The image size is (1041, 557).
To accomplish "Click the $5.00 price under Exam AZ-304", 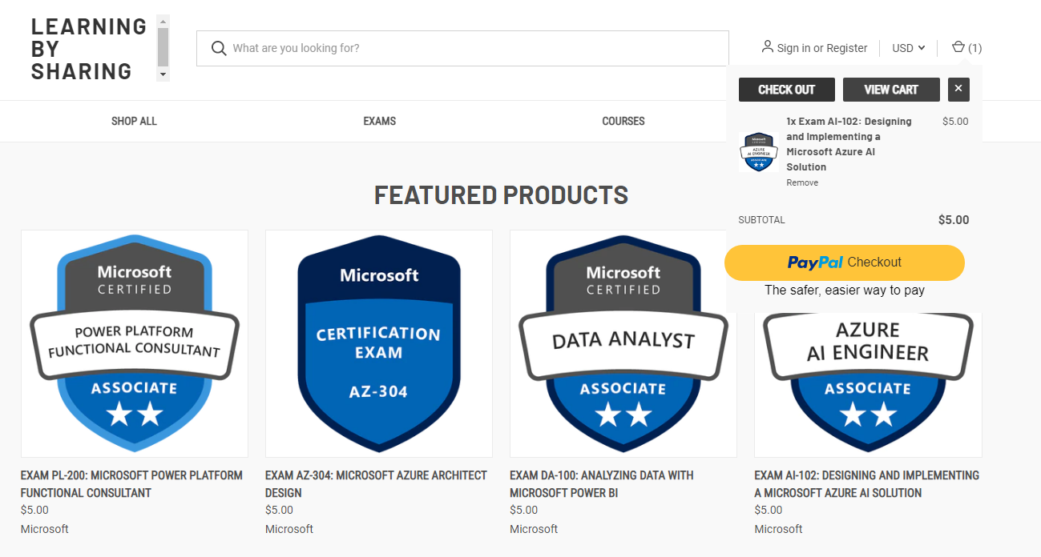I will (x=279, y=510).
